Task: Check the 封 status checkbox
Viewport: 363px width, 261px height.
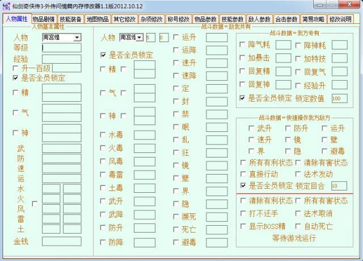Action: click(176, 101)
